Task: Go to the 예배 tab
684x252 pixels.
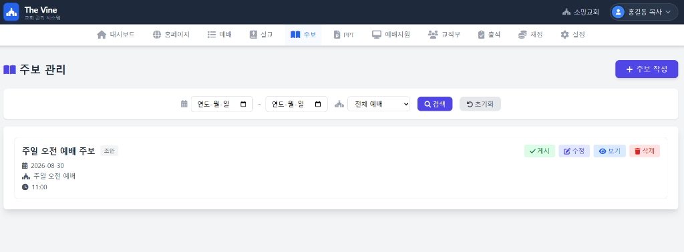Action: 219,35
